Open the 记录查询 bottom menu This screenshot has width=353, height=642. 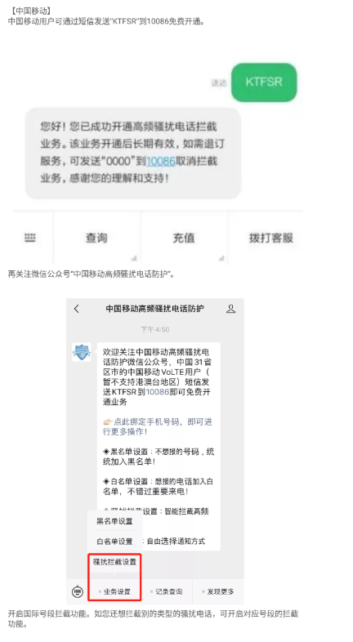[x=167, y=591]
